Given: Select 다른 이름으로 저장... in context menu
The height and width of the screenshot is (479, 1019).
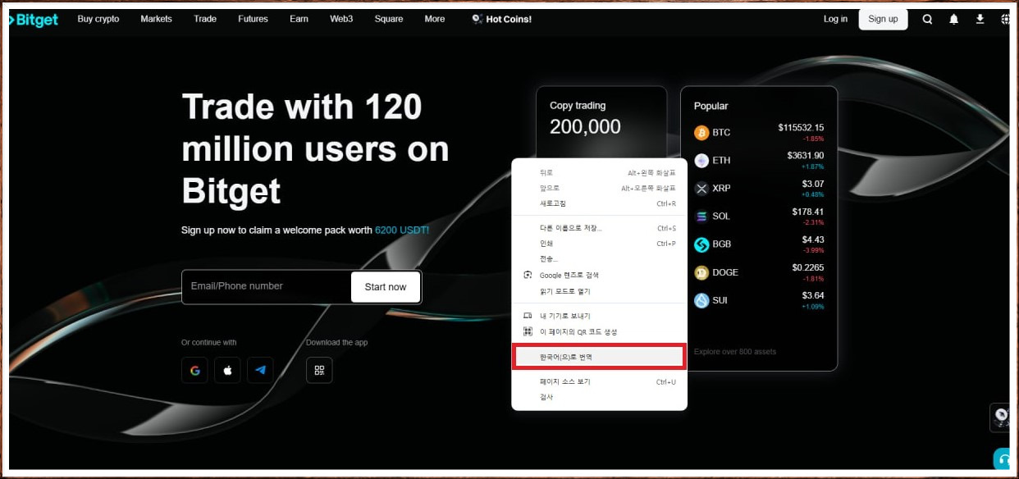Looking at the screenshot, I should pos(599,228).
